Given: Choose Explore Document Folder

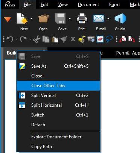Looking at the screenshot, I should tap(58, 137).
